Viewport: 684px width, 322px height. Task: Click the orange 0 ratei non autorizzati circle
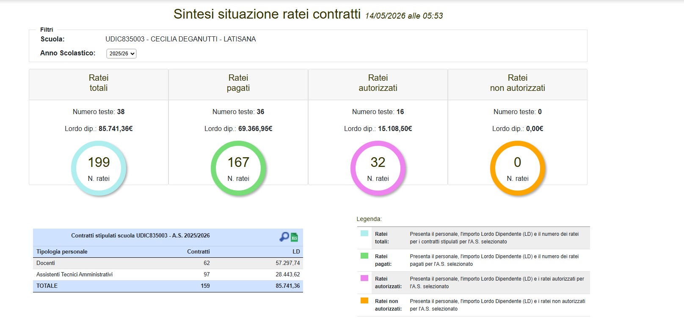pyautogui.click(x=518, y=168)
